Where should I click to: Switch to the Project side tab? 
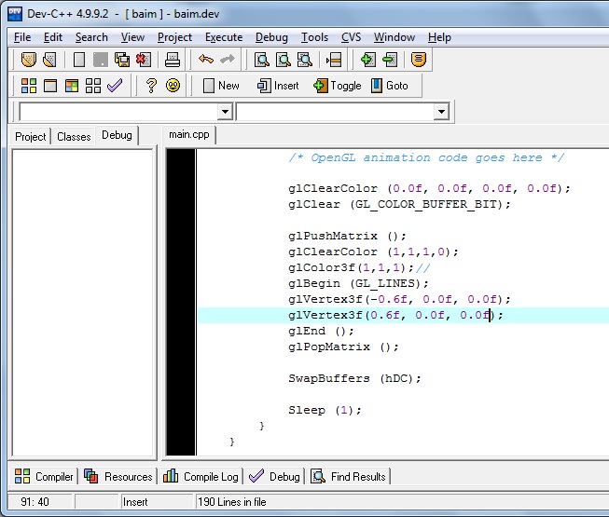tap(30, 137)
